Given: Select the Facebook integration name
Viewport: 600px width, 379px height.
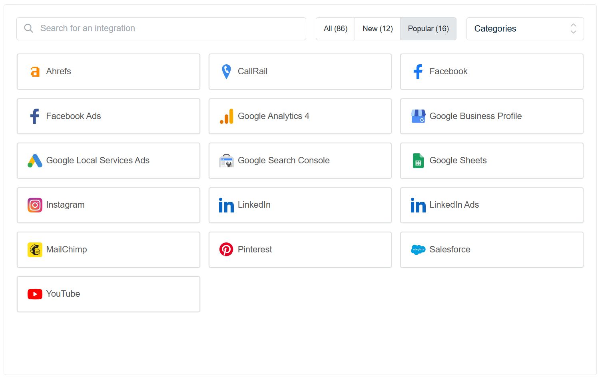Looking at the screenshot, I should click(449, 71).
